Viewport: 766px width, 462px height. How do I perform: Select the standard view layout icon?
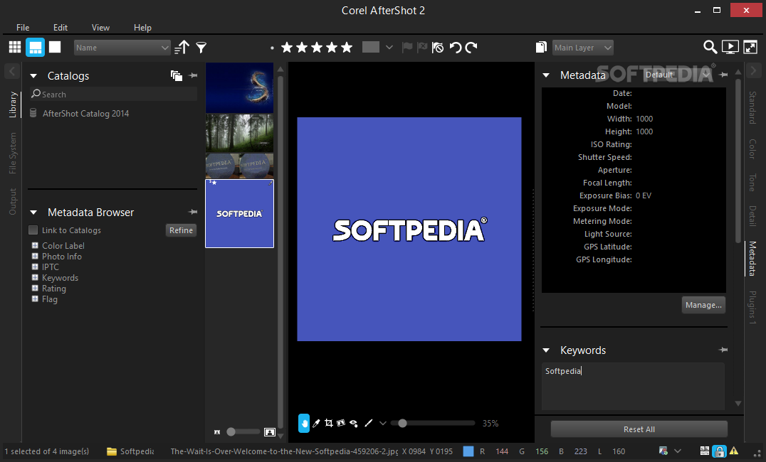click(x=35, y=47)
